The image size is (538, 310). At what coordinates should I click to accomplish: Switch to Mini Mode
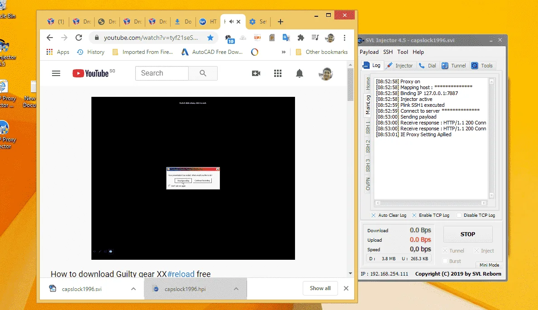489,265
